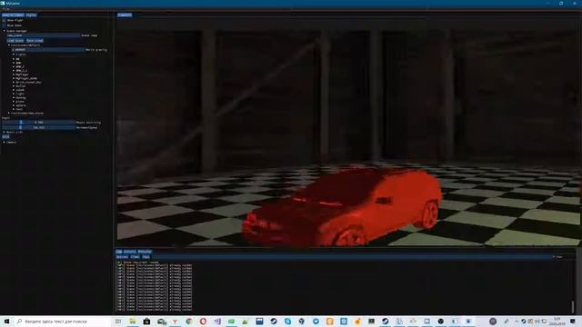Expand the BB object node

[x=15, y=59]
